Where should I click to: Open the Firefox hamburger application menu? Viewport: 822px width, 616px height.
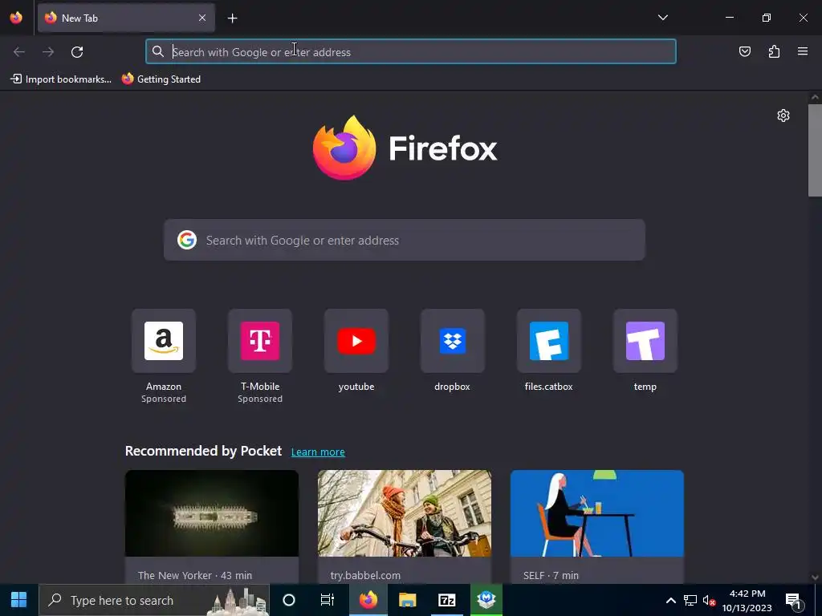click(x=803, y=51)
